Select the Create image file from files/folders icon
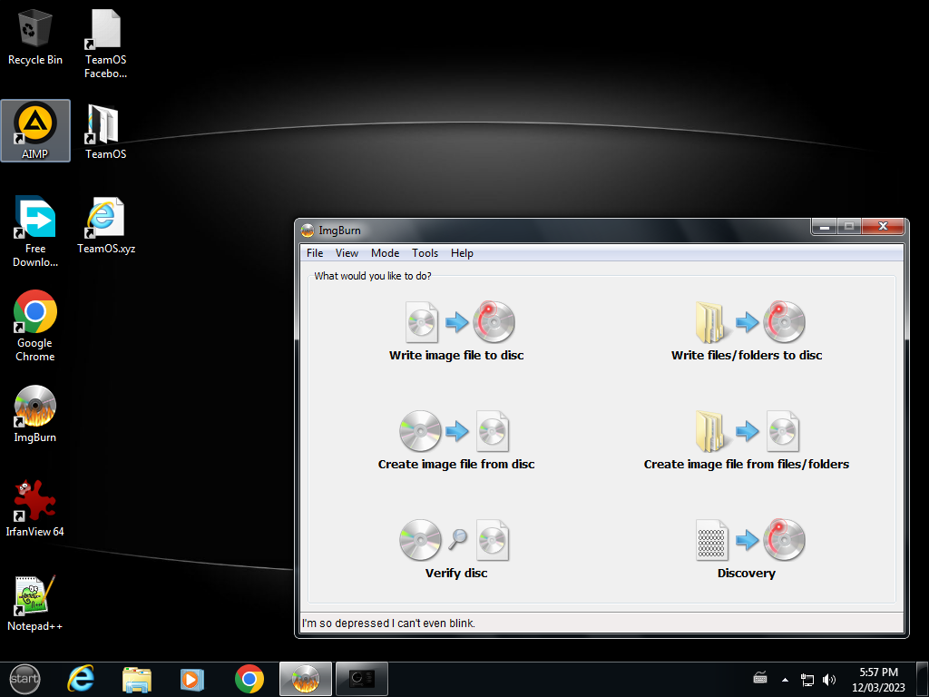The height and width of the screenshot is (697, 929). coord(748,431)
